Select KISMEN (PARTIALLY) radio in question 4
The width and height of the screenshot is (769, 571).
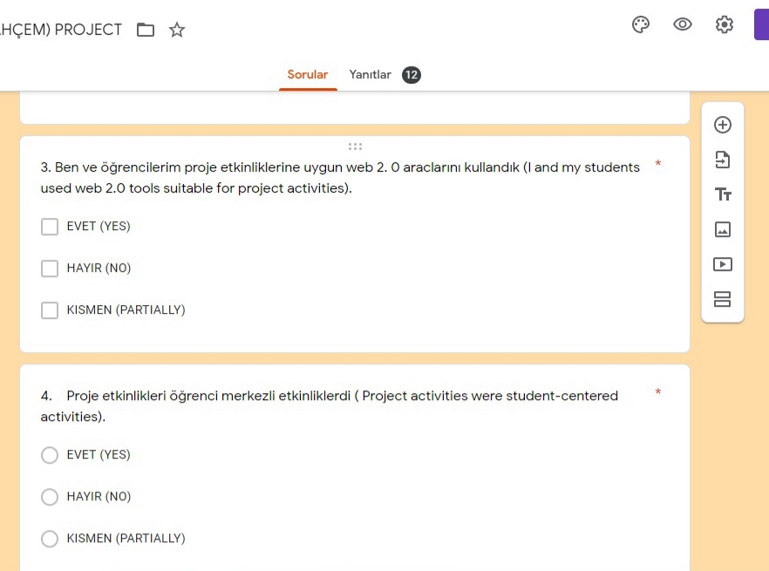(x=50, y=539)
